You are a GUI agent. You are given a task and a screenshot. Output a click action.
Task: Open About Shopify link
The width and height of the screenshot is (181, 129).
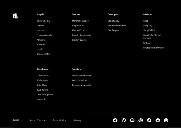(43, 21)
